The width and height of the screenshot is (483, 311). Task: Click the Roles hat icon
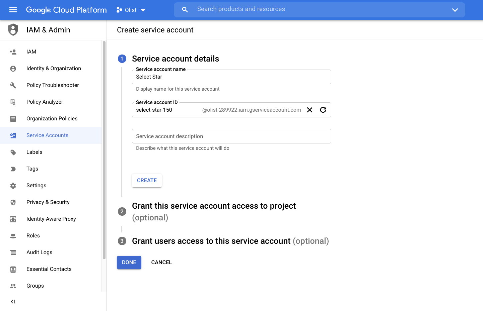pyautogui.click(x=13, y=236)
